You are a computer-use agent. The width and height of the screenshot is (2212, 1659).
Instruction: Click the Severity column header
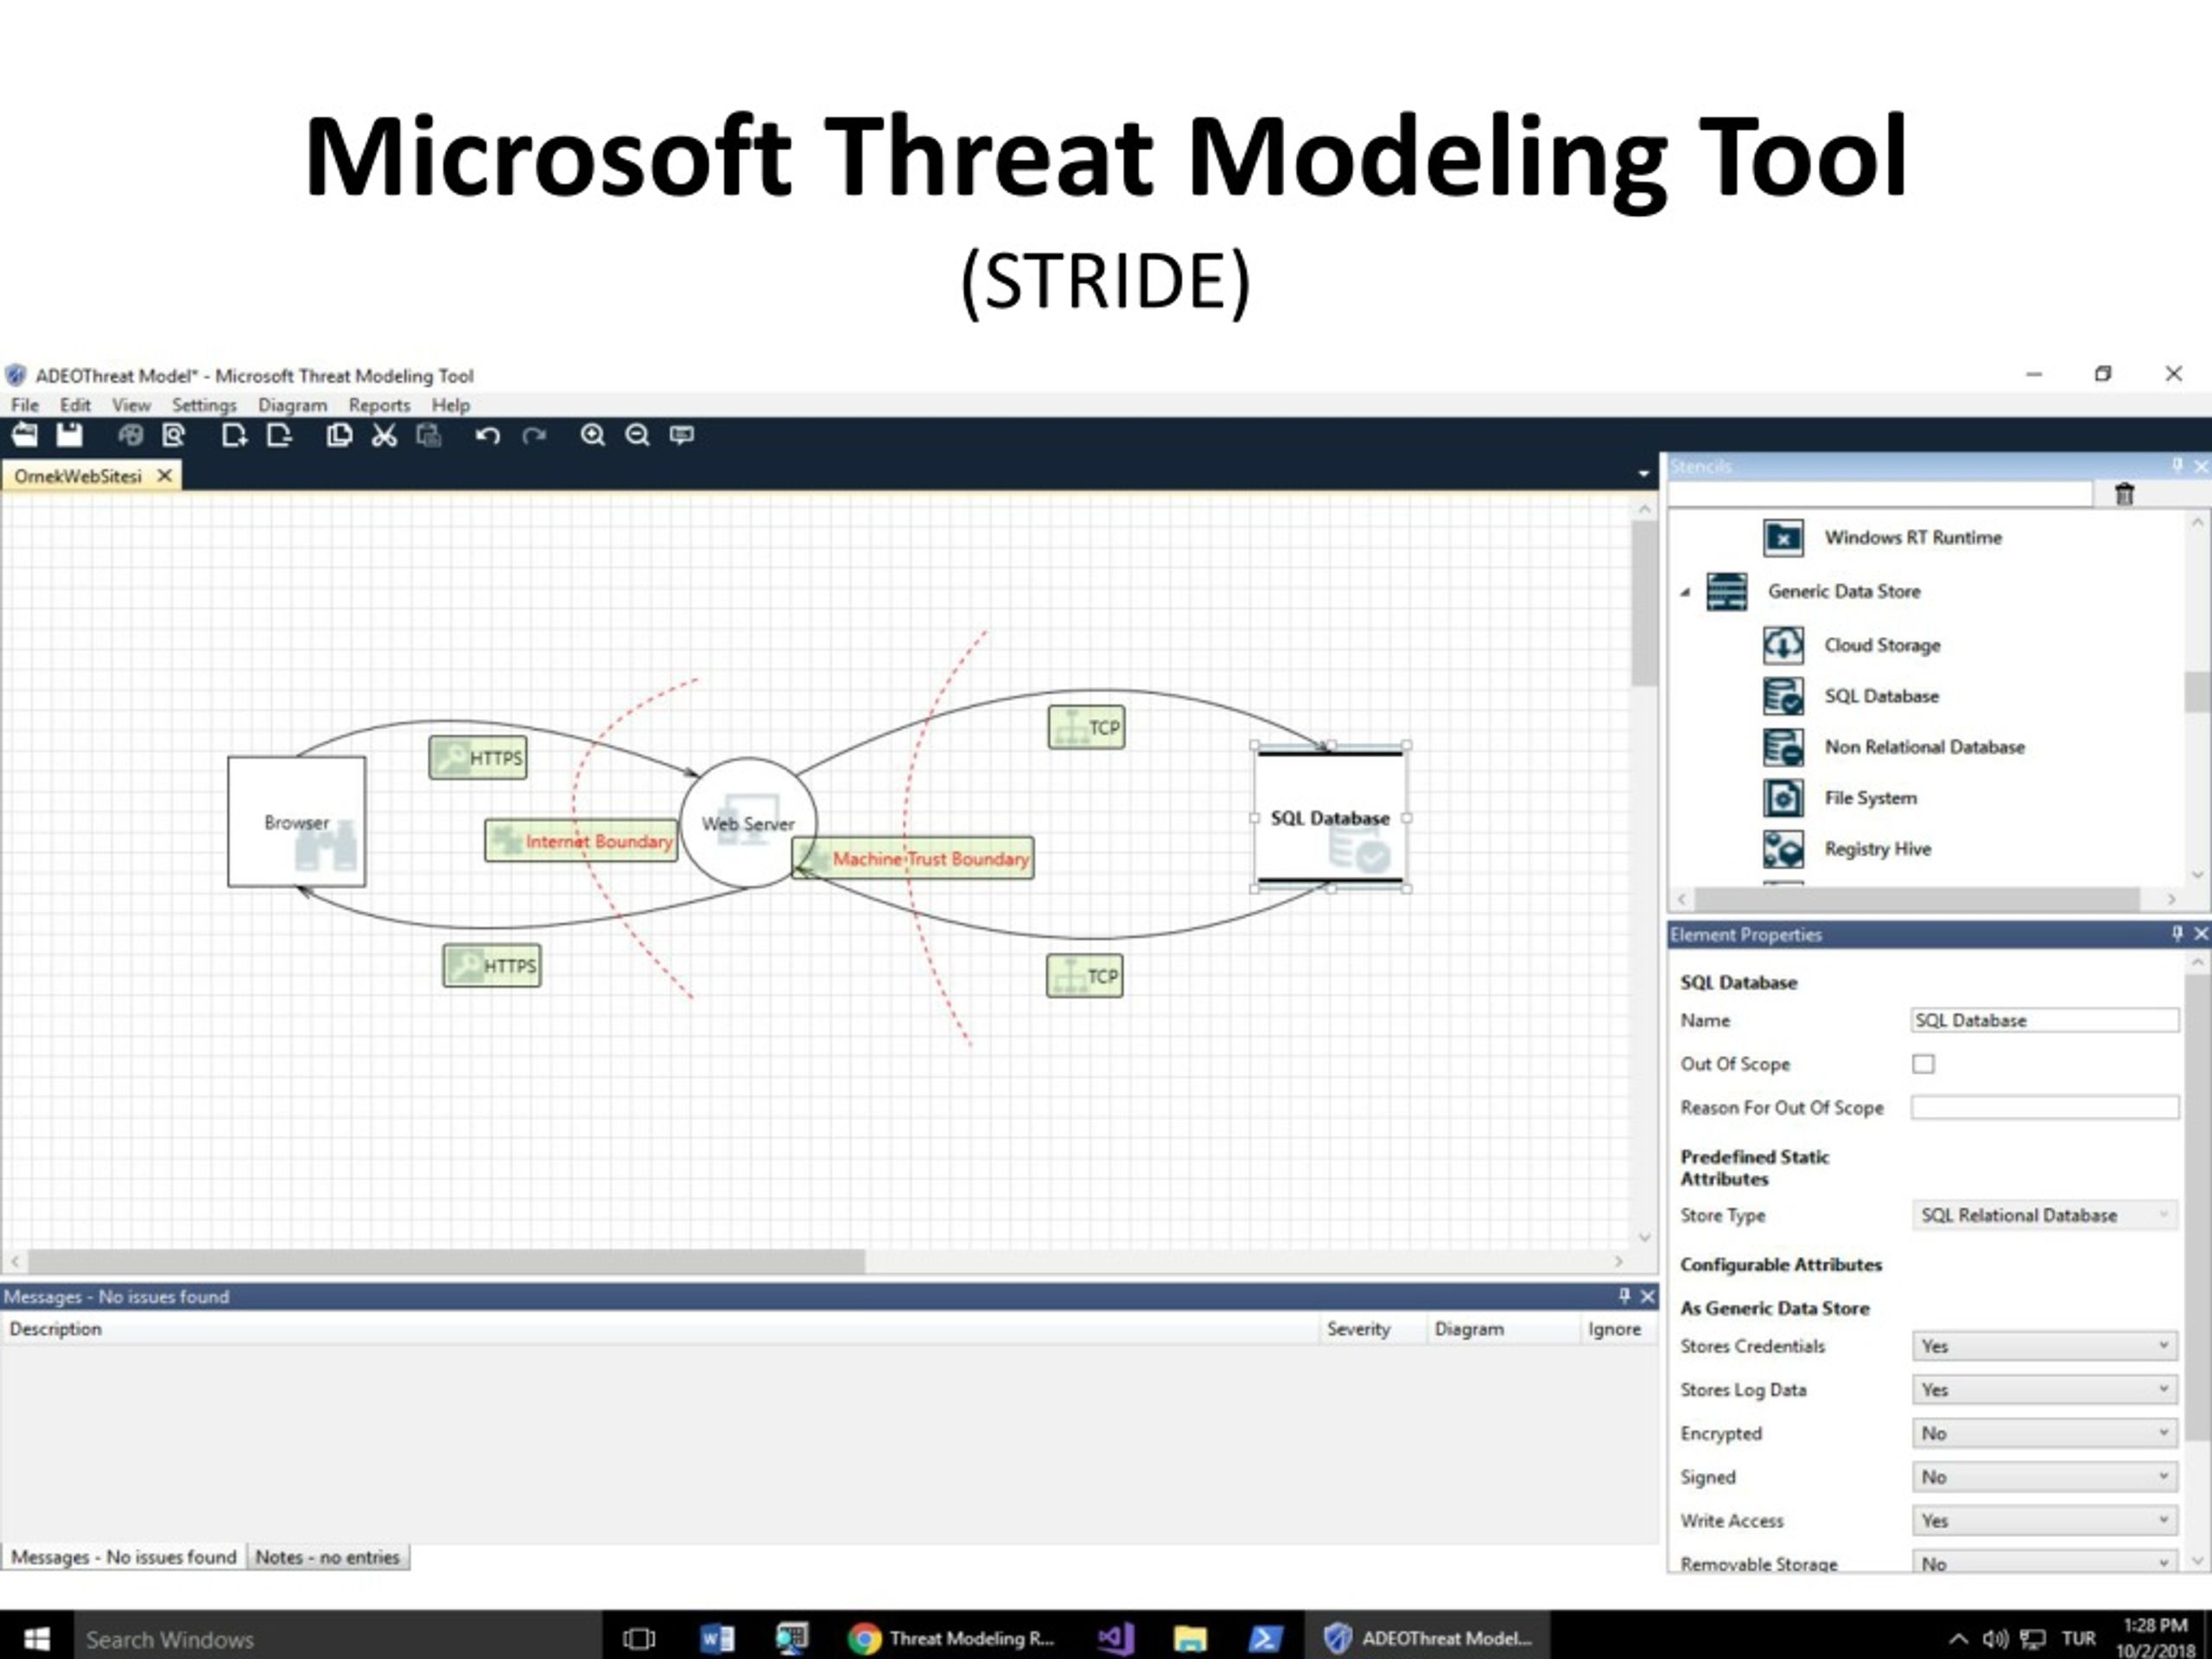point(1358,1329)
